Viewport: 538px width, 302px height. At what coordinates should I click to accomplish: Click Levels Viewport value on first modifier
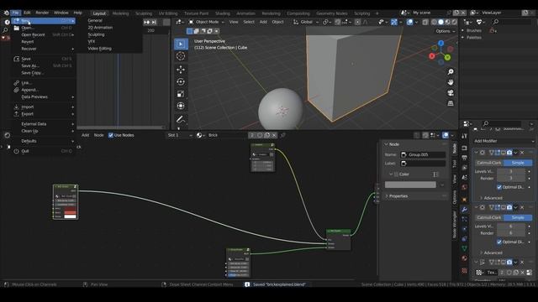pyautogui.click(x=511, y=171)
